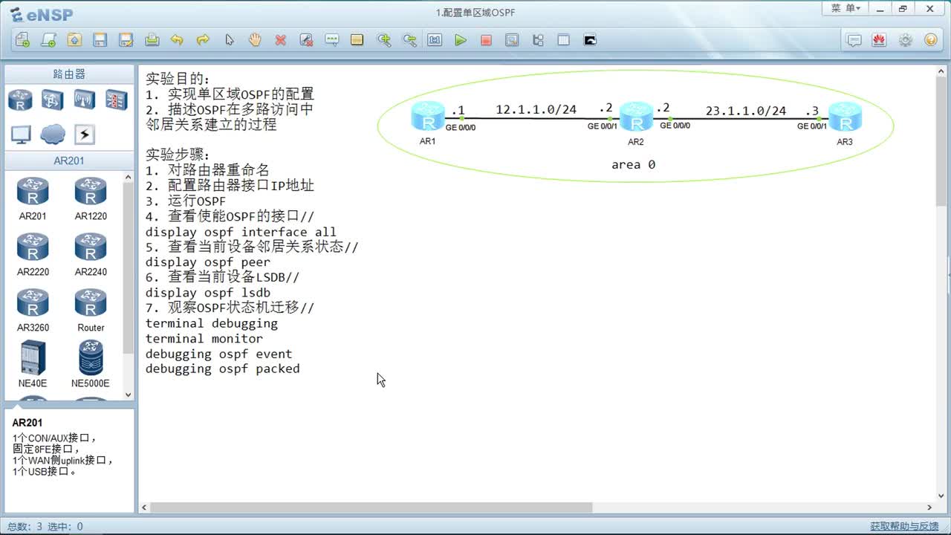Click the 'terminal monitor' text line
951x535 pixels.
tap(204, 338)
